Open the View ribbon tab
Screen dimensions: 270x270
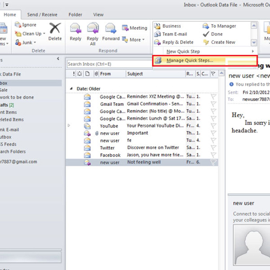pos(98,15)
